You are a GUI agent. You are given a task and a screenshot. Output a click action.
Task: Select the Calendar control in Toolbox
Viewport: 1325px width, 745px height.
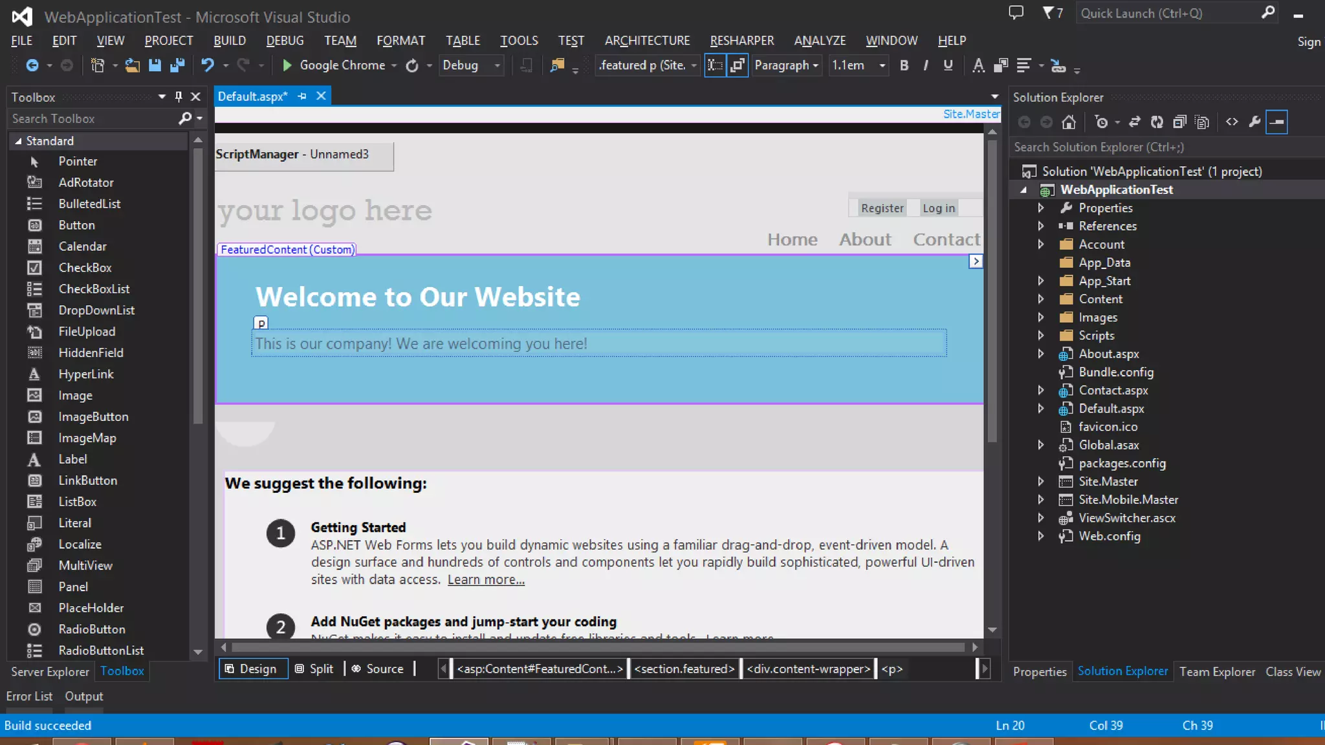click(x=82, y=246)
